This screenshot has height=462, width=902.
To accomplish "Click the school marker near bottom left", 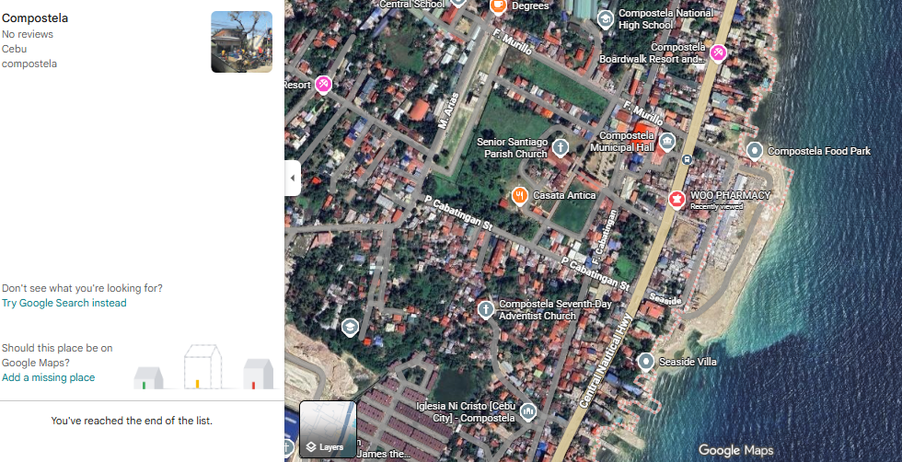I will pyautogui.click(x=350, y=327).
